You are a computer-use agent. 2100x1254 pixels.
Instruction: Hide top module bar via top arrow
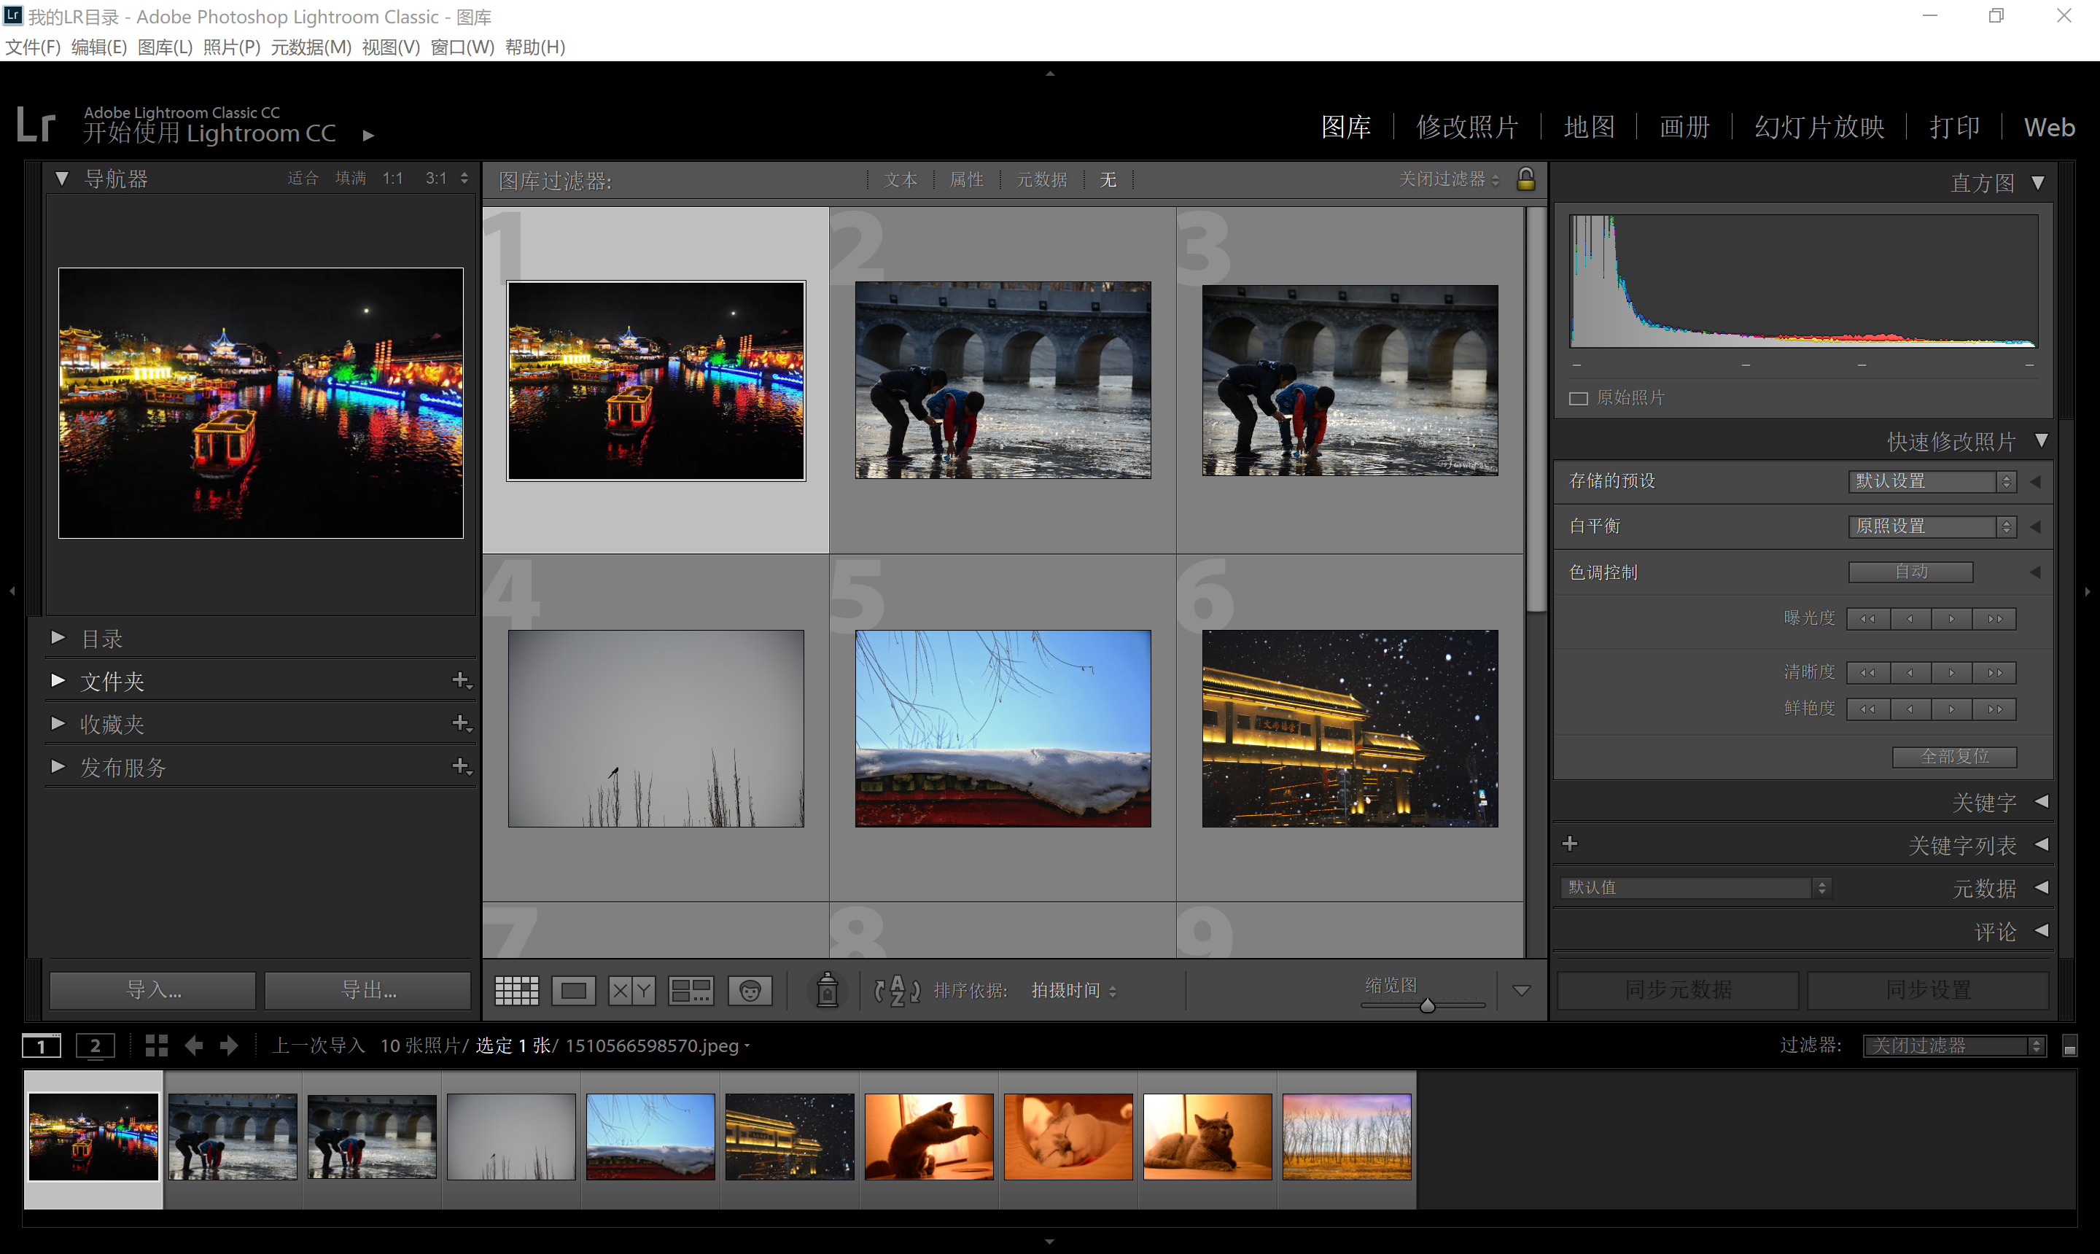point(1049,74)
